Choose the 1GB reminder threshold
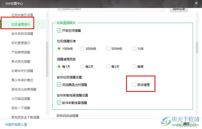202x129 pixels. (134, 49)
